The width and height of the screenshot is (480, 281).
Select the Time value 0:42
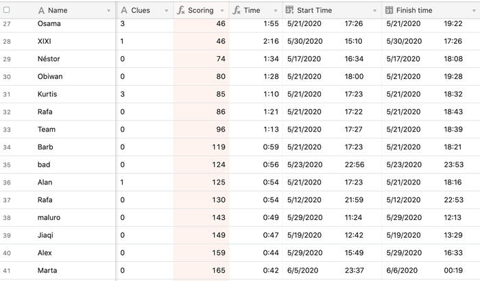click(271, 271)
